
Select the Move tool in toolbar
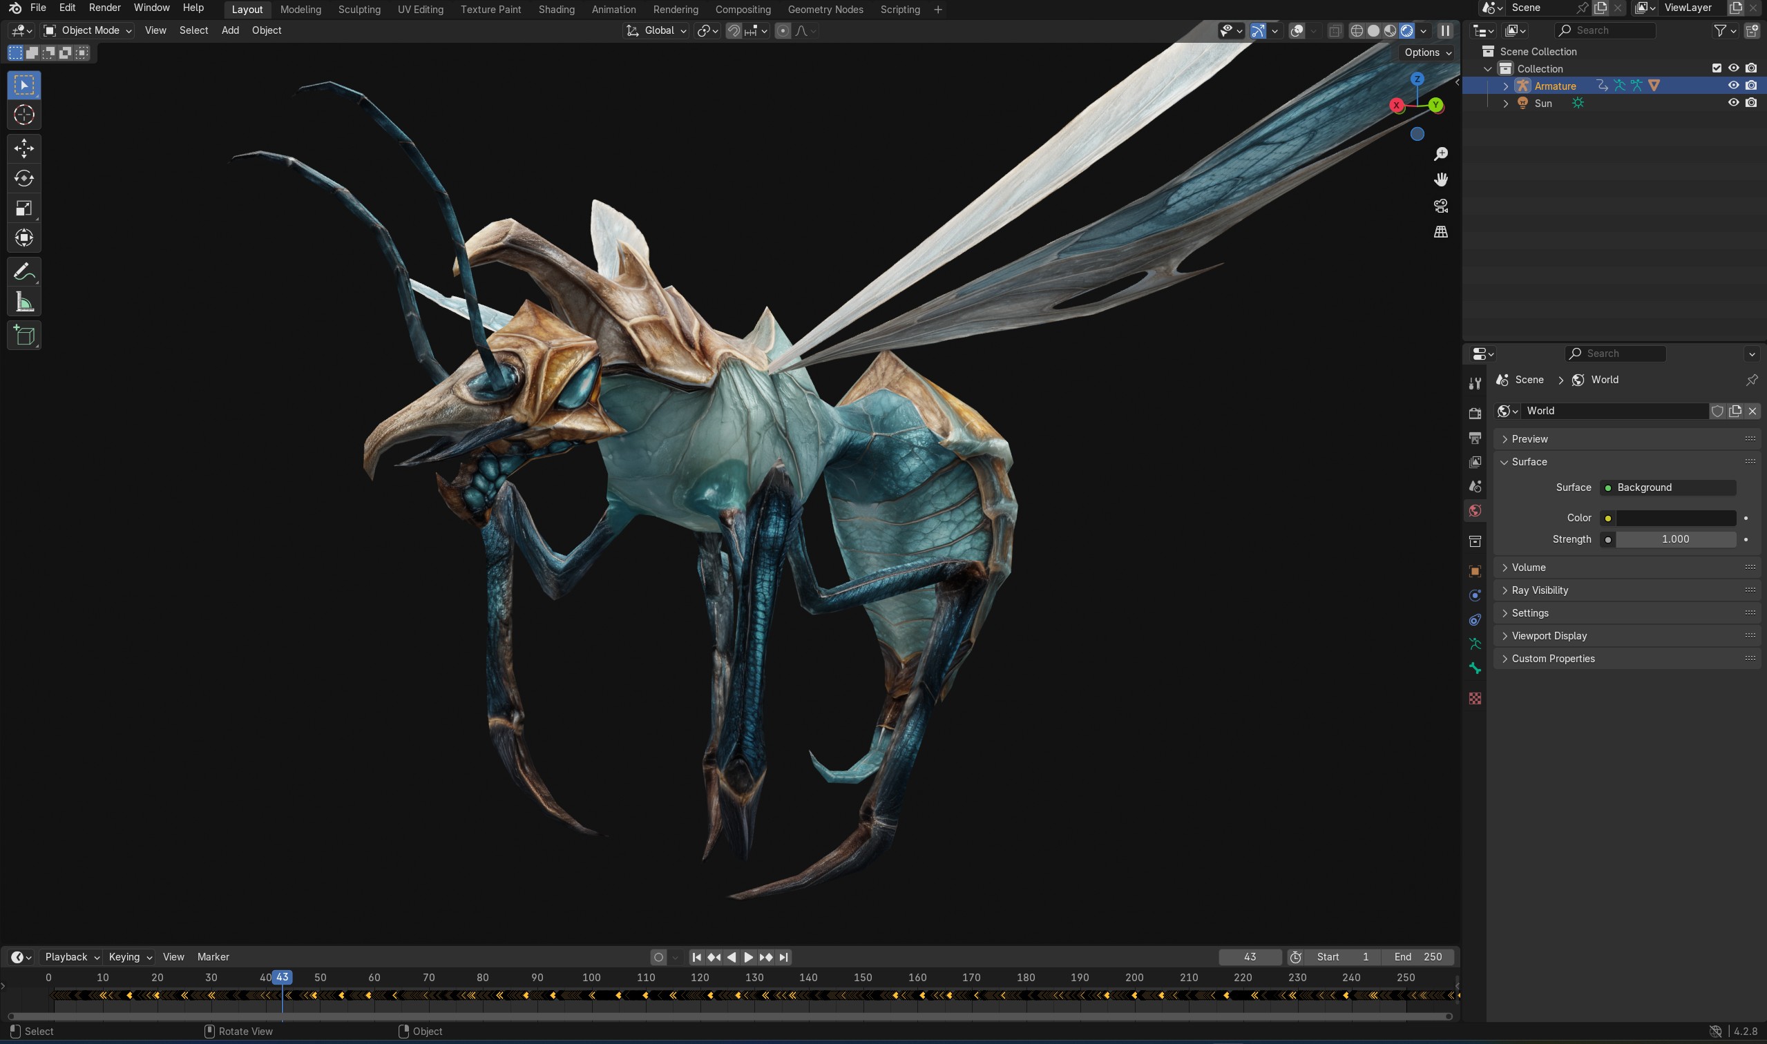point(24,148)
